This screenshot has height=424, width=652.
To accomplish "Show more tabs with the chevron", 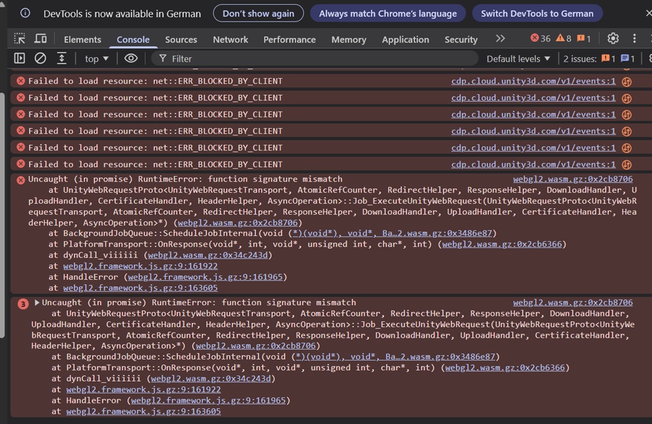I will point(500,38).
